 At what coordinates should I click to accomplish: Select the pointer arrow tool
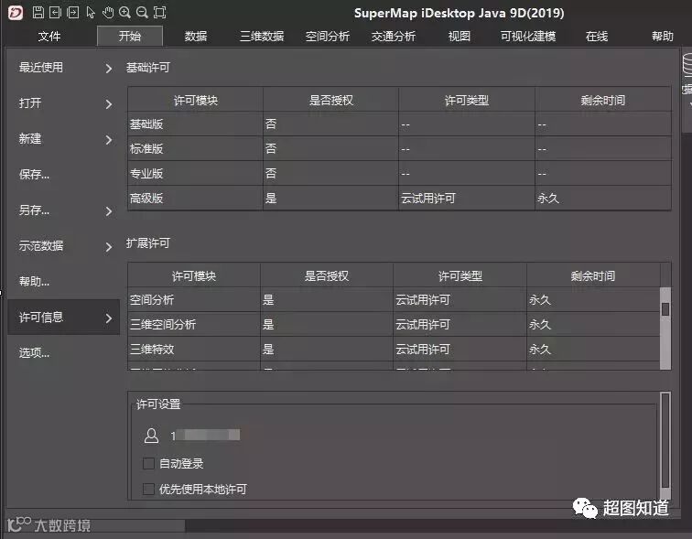click(91, 12)
